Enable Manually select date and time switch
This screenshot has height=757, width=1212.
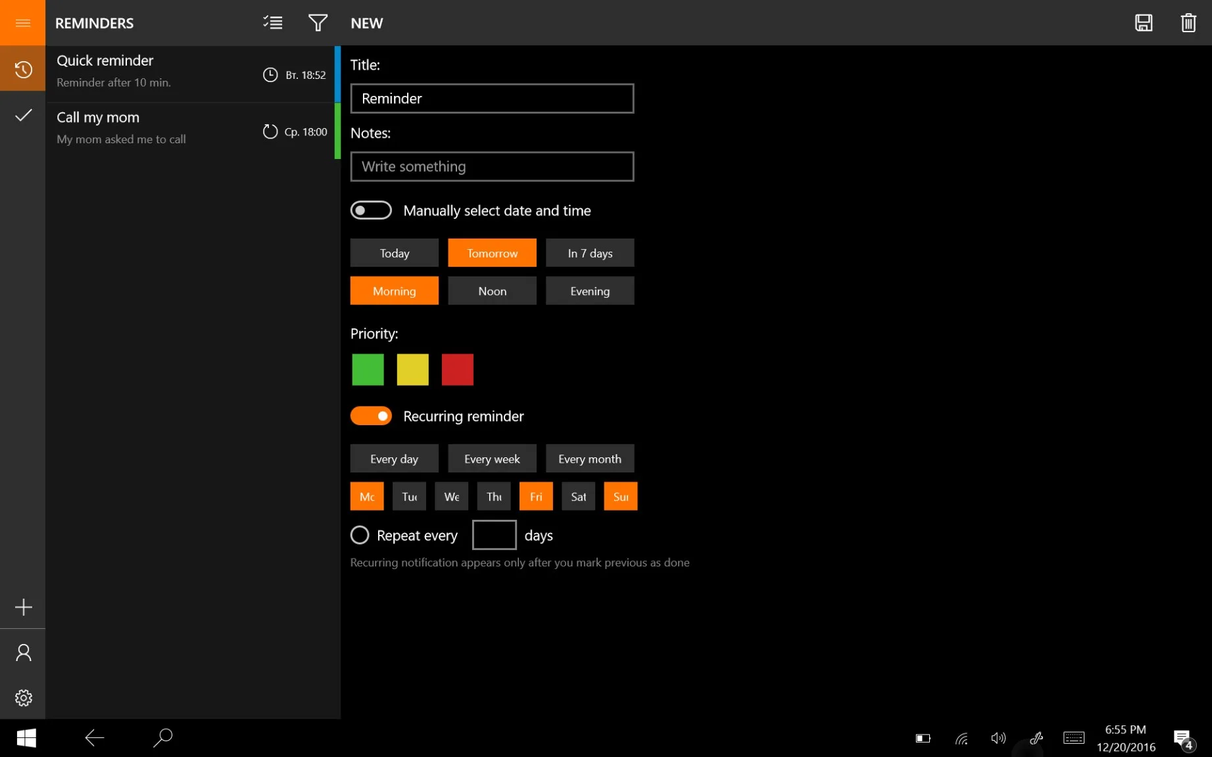click(371, 210)
